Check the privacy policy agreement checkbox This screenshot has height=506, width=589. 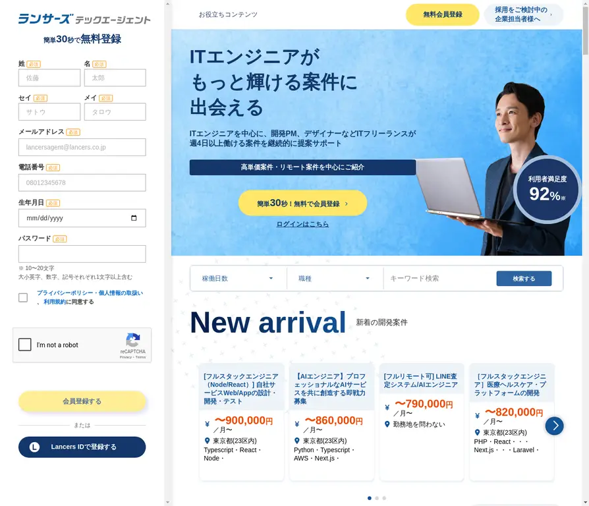coord(23,298)
